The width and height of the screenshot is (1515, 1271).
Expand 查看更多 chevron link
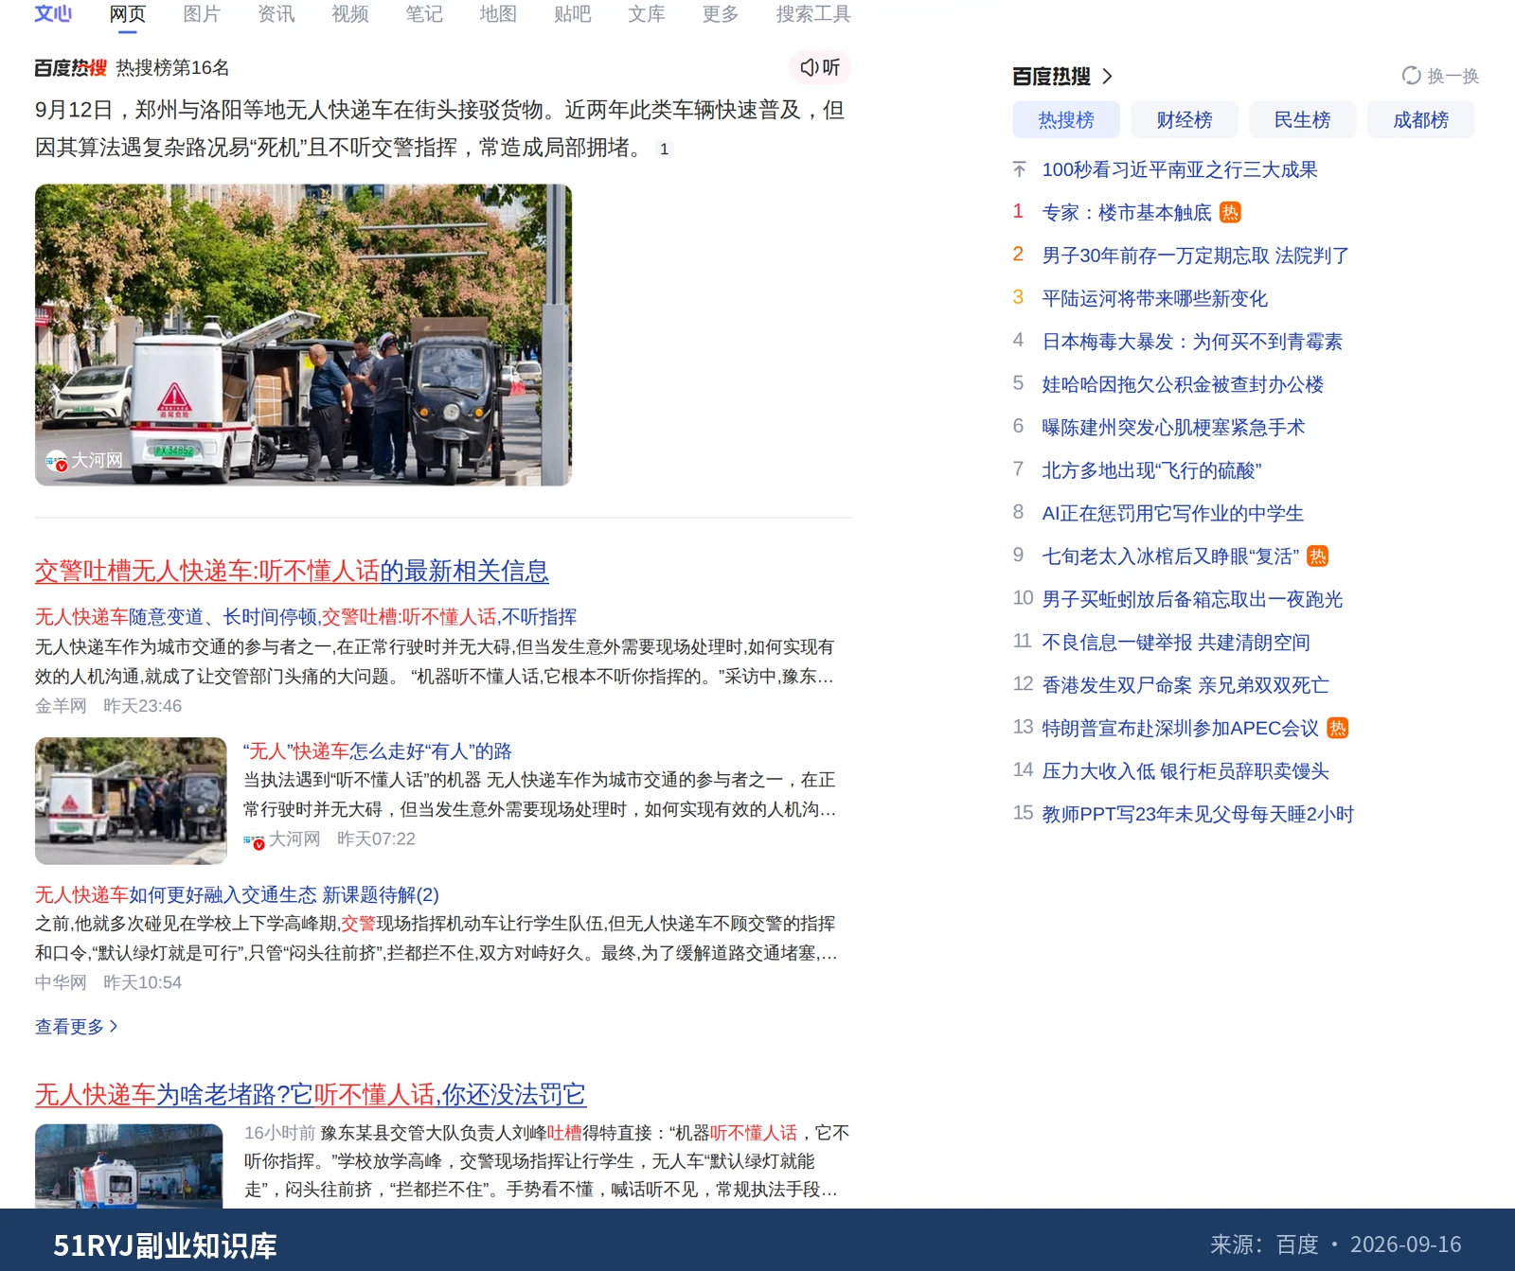click(77, 1027)
